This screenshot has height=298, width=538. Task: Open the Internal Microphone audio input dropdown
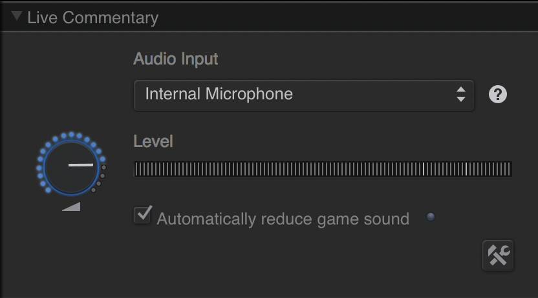pyautogui.click(x=304, y=95)
